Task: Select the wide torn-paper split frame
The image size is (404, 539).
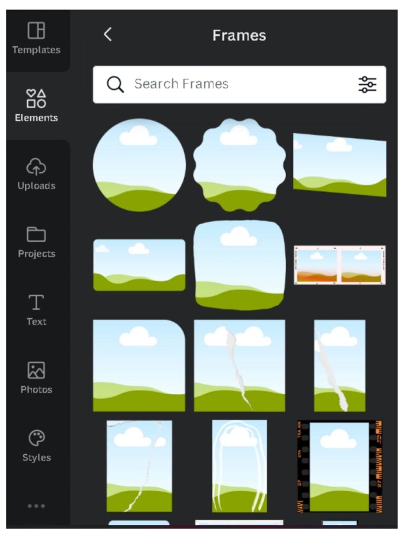Action: coord(239,366)
